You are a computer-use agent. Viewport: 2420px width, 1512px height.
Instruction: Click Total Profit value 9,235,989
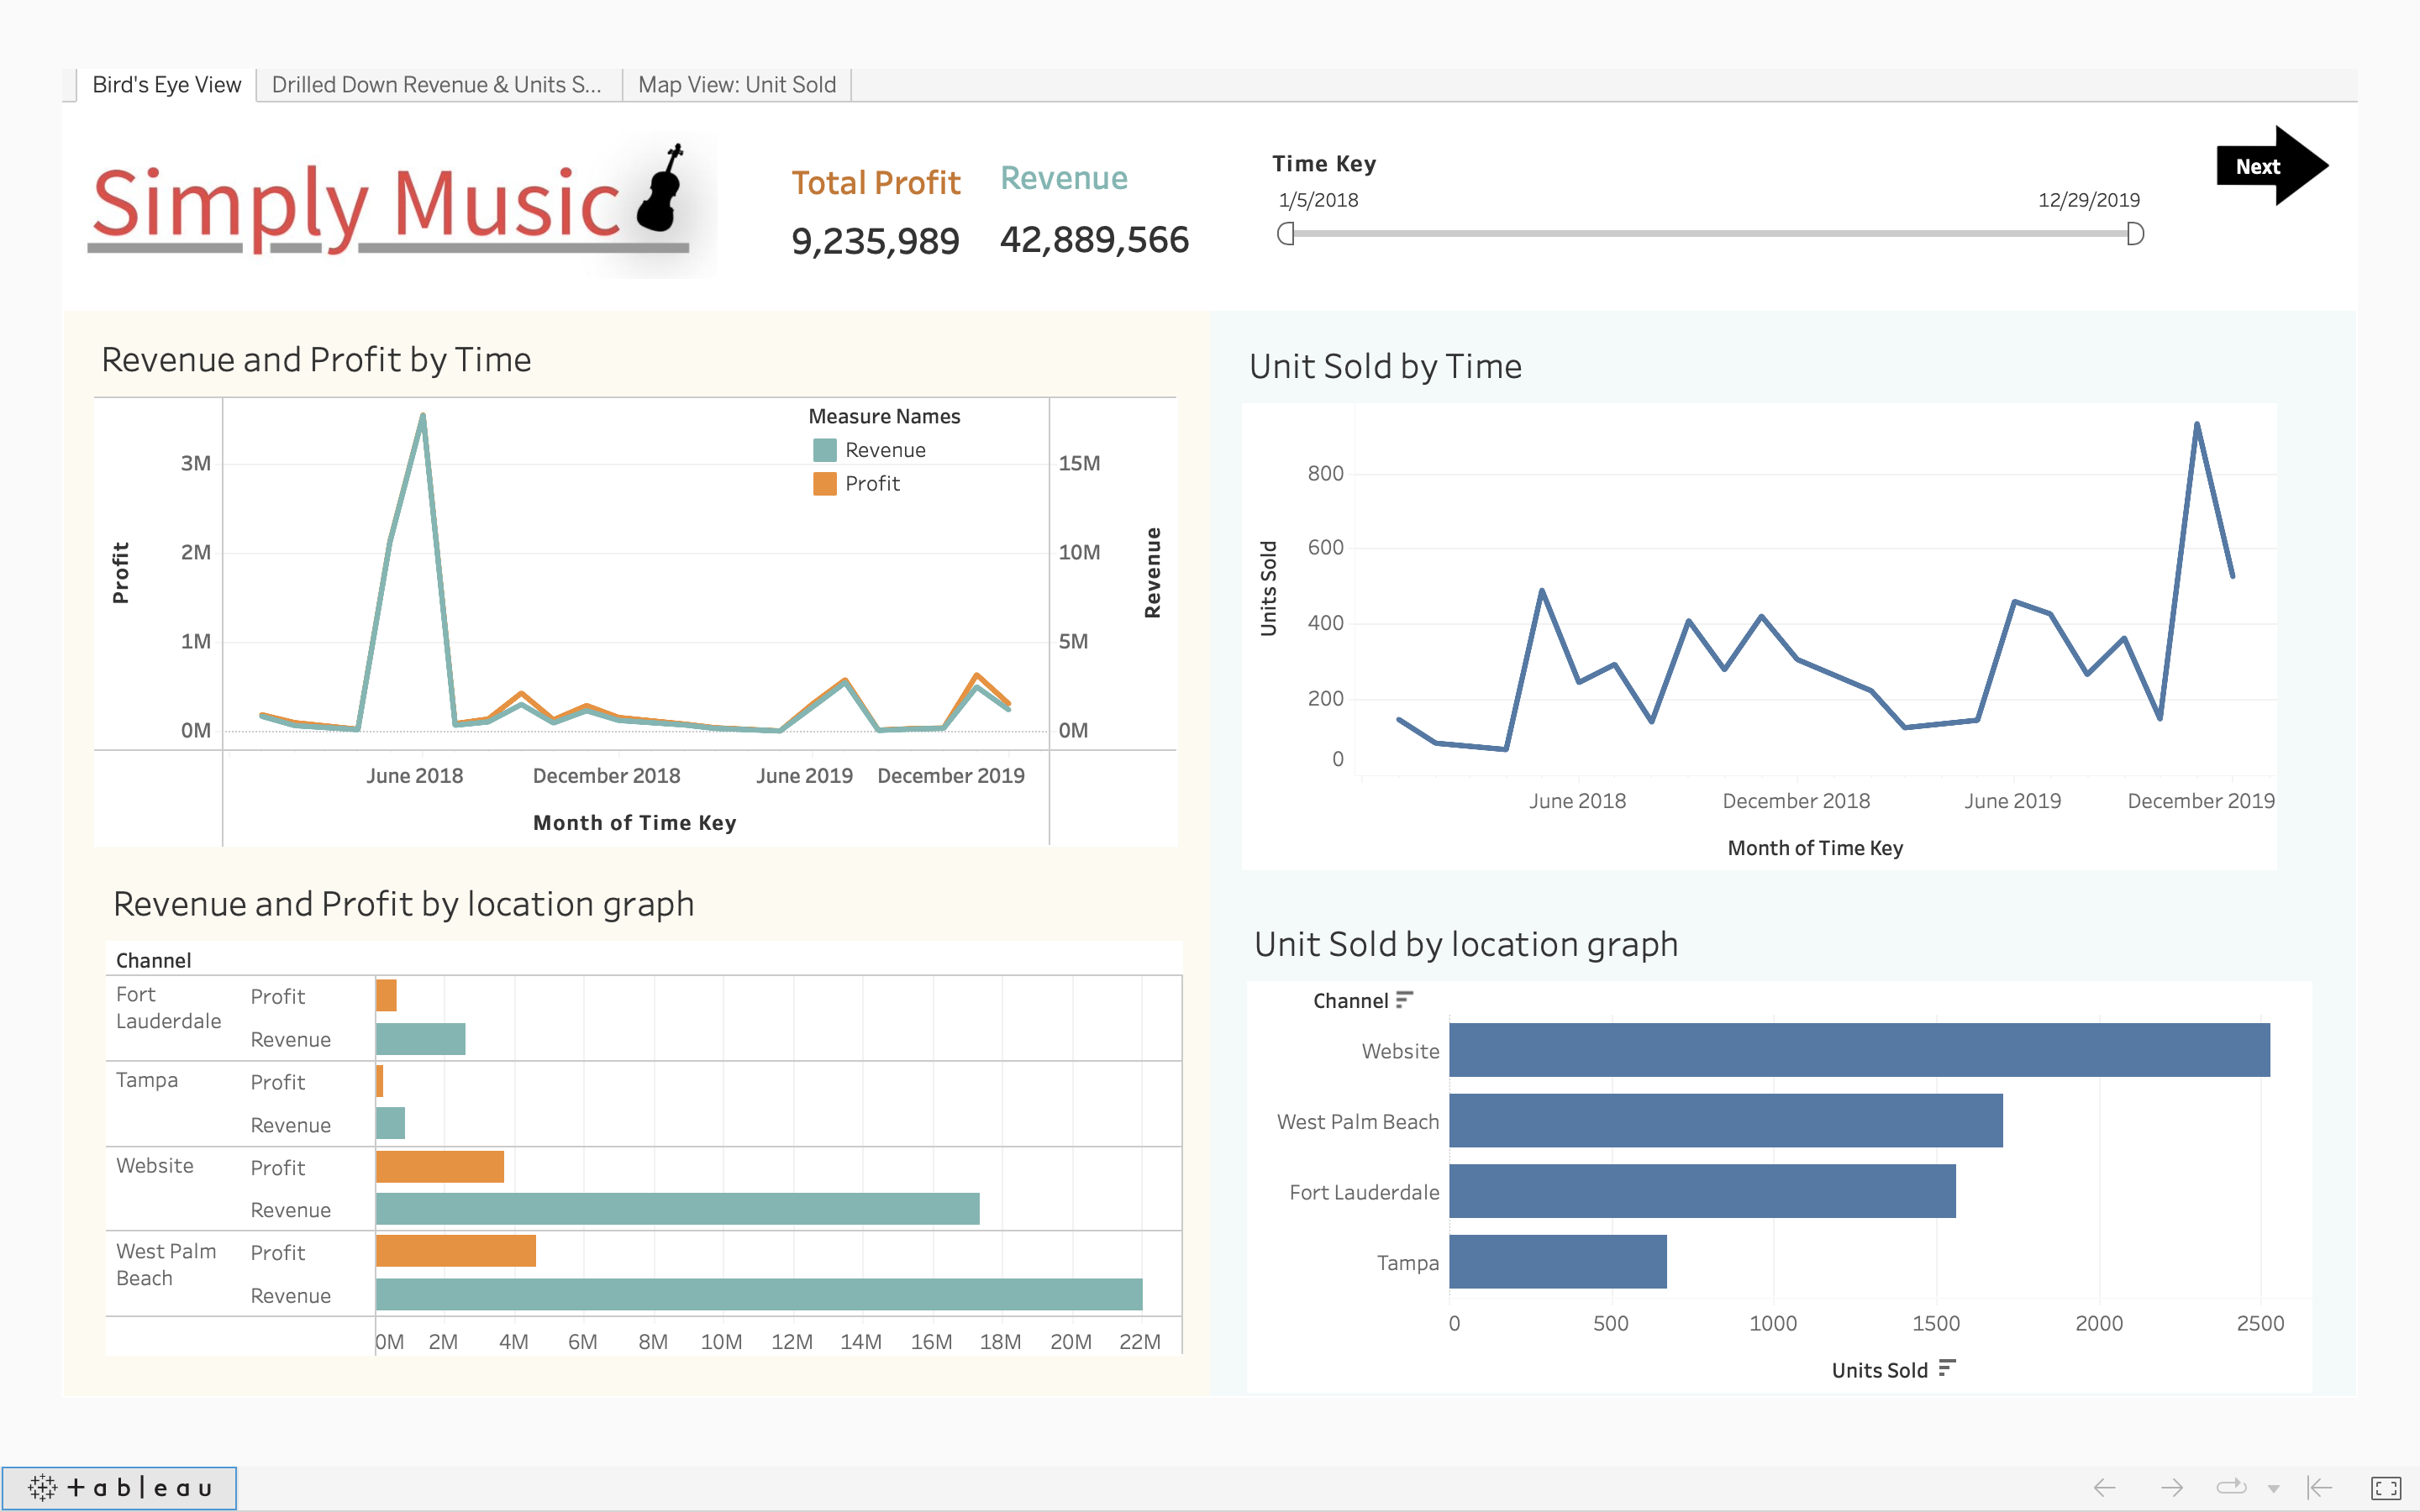(871, 240)
